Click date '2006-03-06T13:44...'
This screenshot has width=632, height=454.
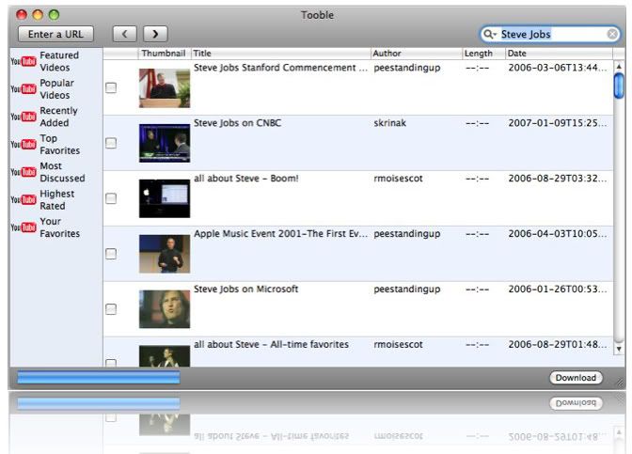[x=558, y=68]
